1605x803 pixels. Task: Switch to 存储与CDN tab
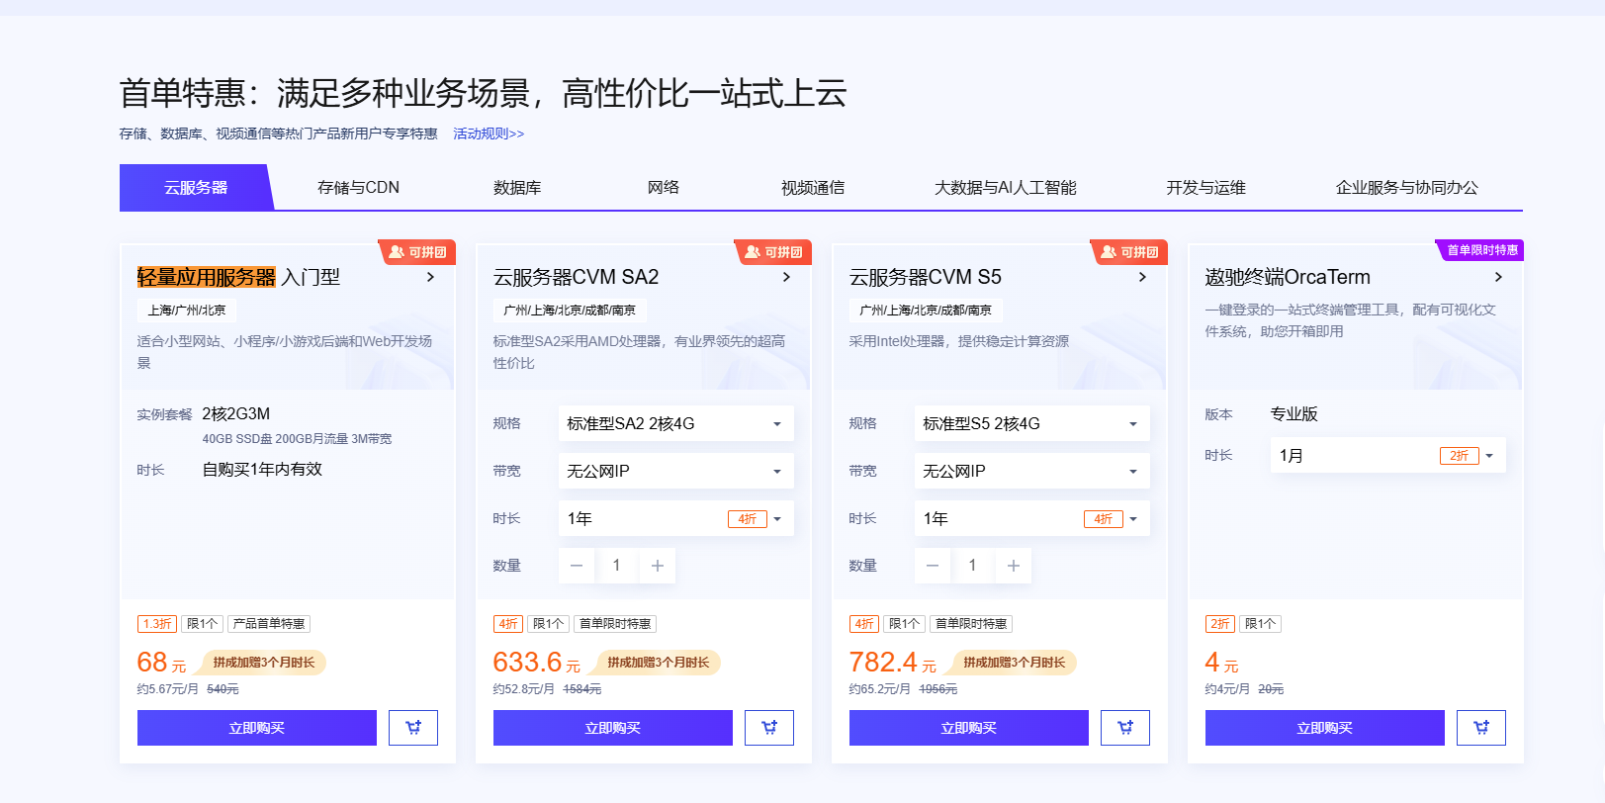coord(358,187)
